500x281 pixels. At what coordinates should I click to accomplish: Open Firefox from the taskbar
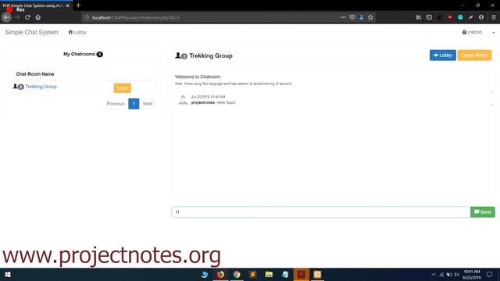pyautogui.click(x=220, y=274)
